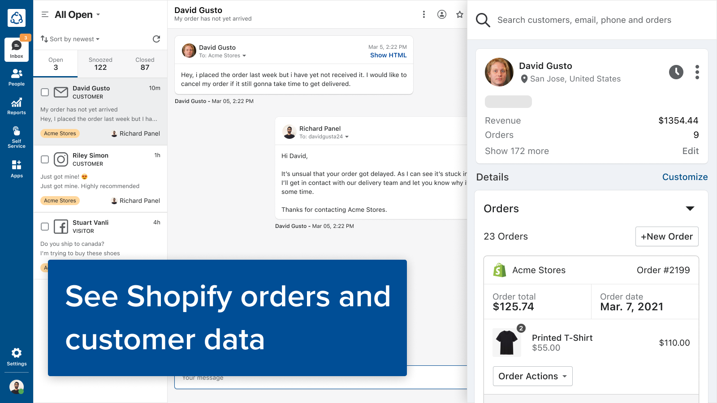This screenshot has height=403, width=717.
Task: Open the All Open view dropdown
Action: (78, 14)
